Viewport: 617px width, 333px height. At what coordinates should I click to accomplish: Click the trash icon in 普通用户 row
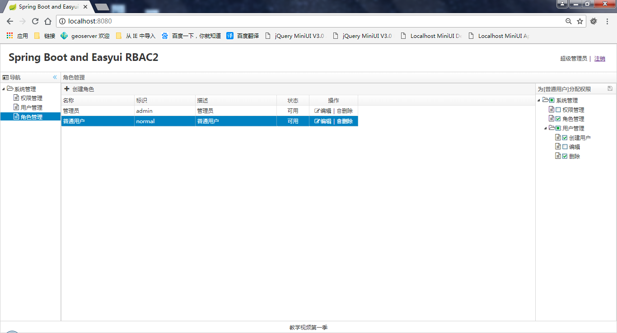coord(339,121)
